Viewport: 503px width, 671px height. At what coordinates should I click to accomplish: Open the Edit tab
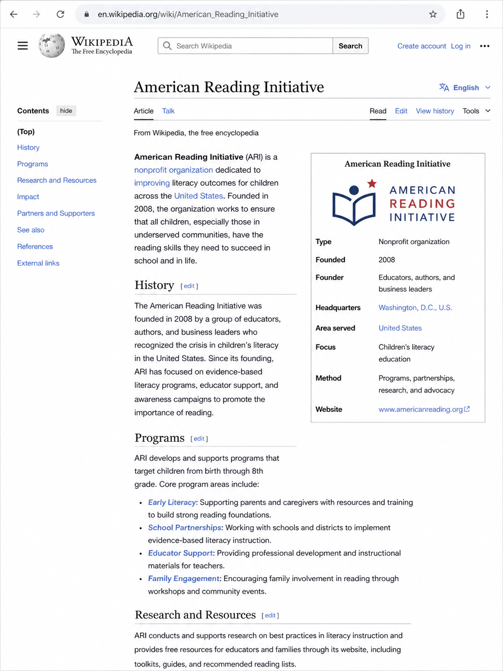pyautogui.click(x=401, y=111)
